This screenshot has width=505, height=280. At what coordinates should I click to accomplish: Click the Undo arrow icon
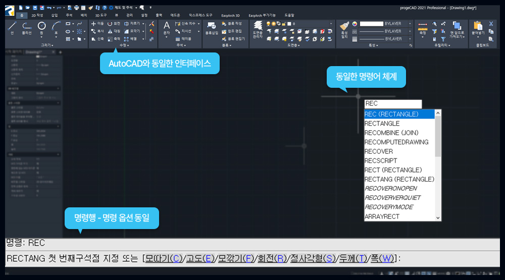pos(49,8)
